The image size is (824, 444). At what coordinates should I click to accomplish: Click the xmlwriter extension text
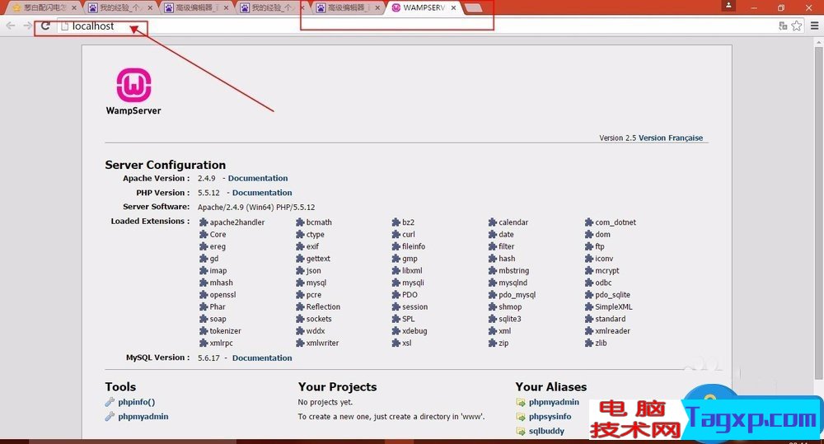pyautogui.click(x=323, y=344)
